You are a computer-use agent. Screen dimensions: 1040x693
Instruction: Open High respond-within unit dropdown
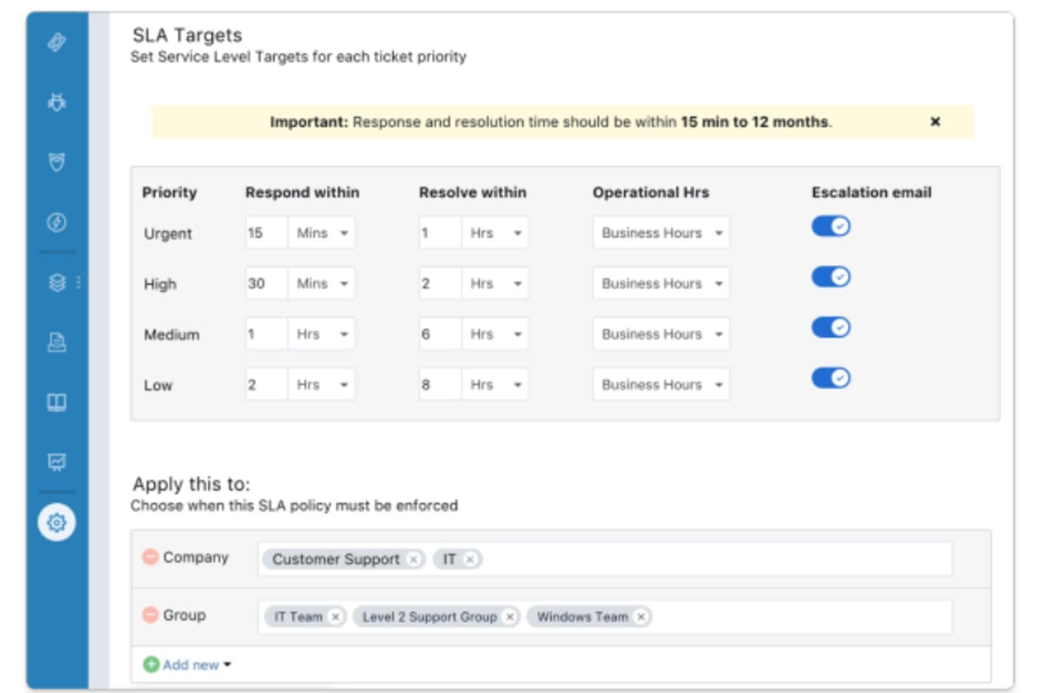pos(321,284)
